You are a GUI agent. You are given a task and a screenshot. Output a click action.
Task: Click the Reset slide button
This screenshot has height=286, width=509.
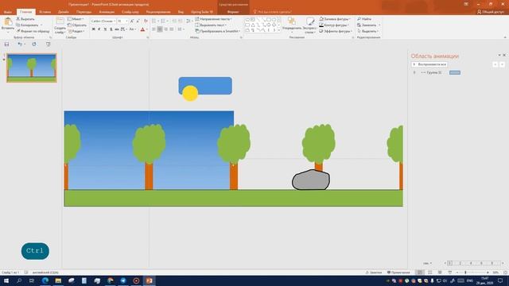tap(77, 25)
